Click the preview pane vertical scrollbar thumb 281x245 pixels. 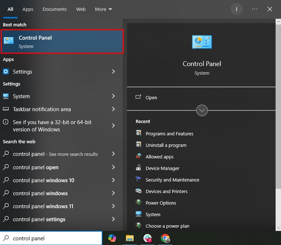pos(278,107)
